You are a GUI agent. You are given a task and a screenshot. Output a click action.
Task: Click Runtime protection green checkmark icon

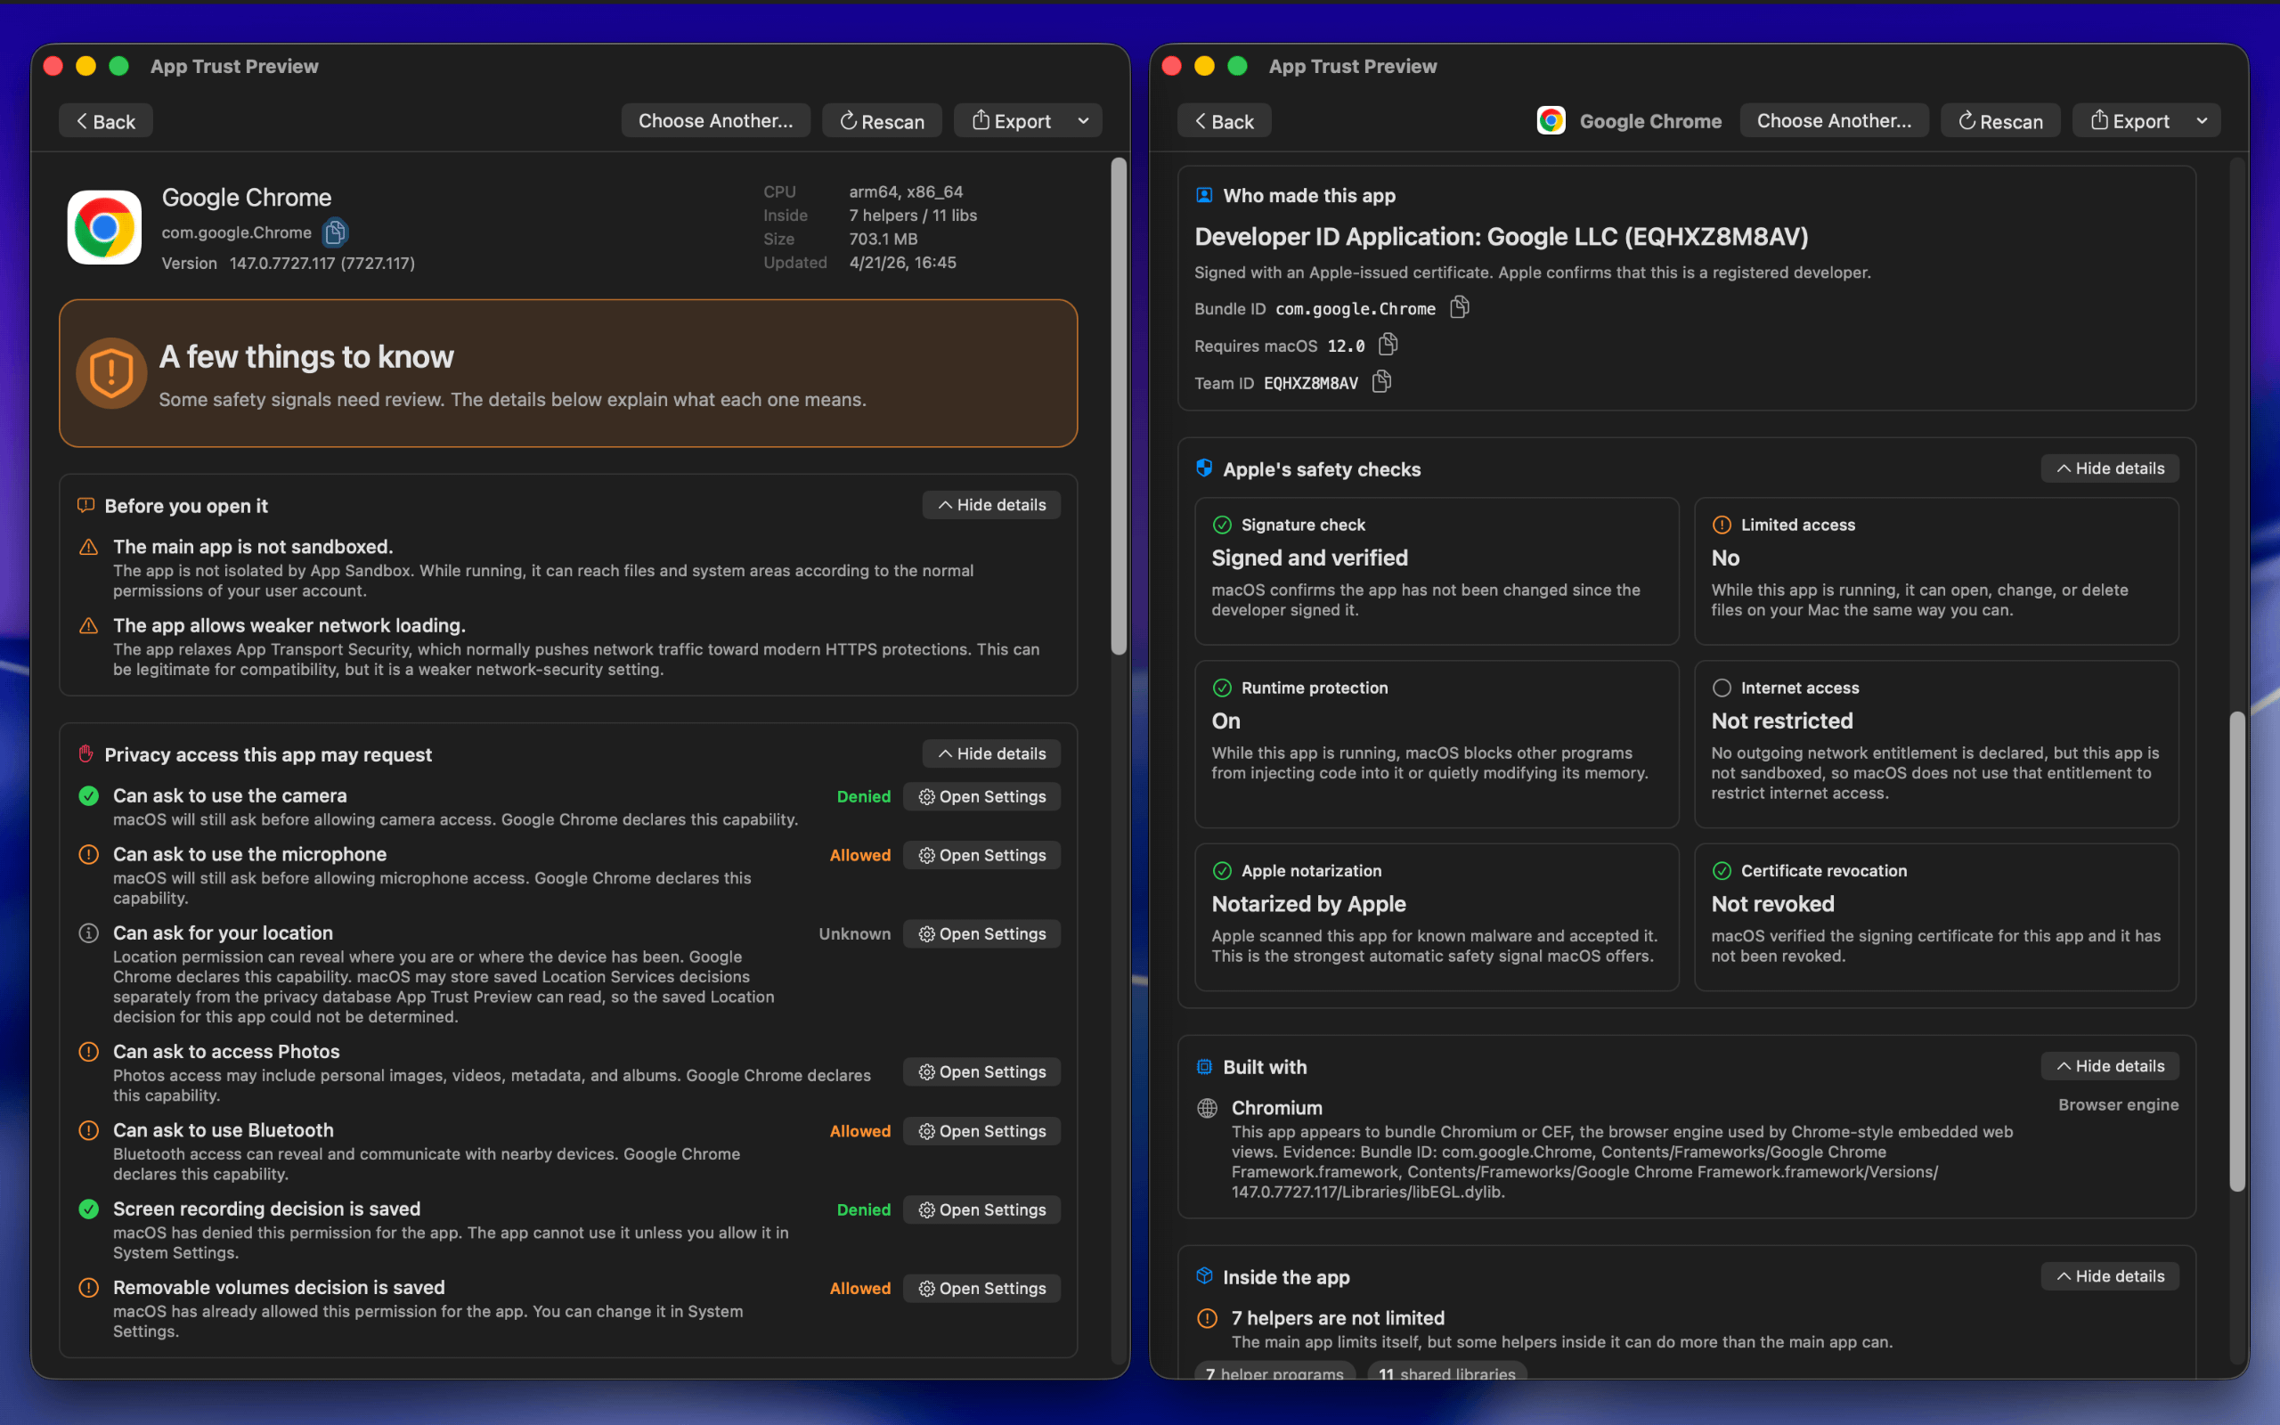click(1223, 688)
